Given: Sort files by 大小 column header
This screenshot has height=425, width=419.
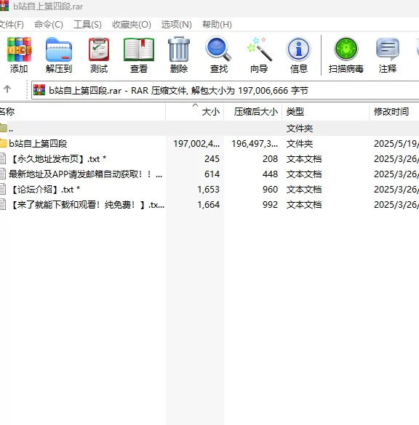Looking at the screenshot, I should pyautogui.click(x=194, y=111).
